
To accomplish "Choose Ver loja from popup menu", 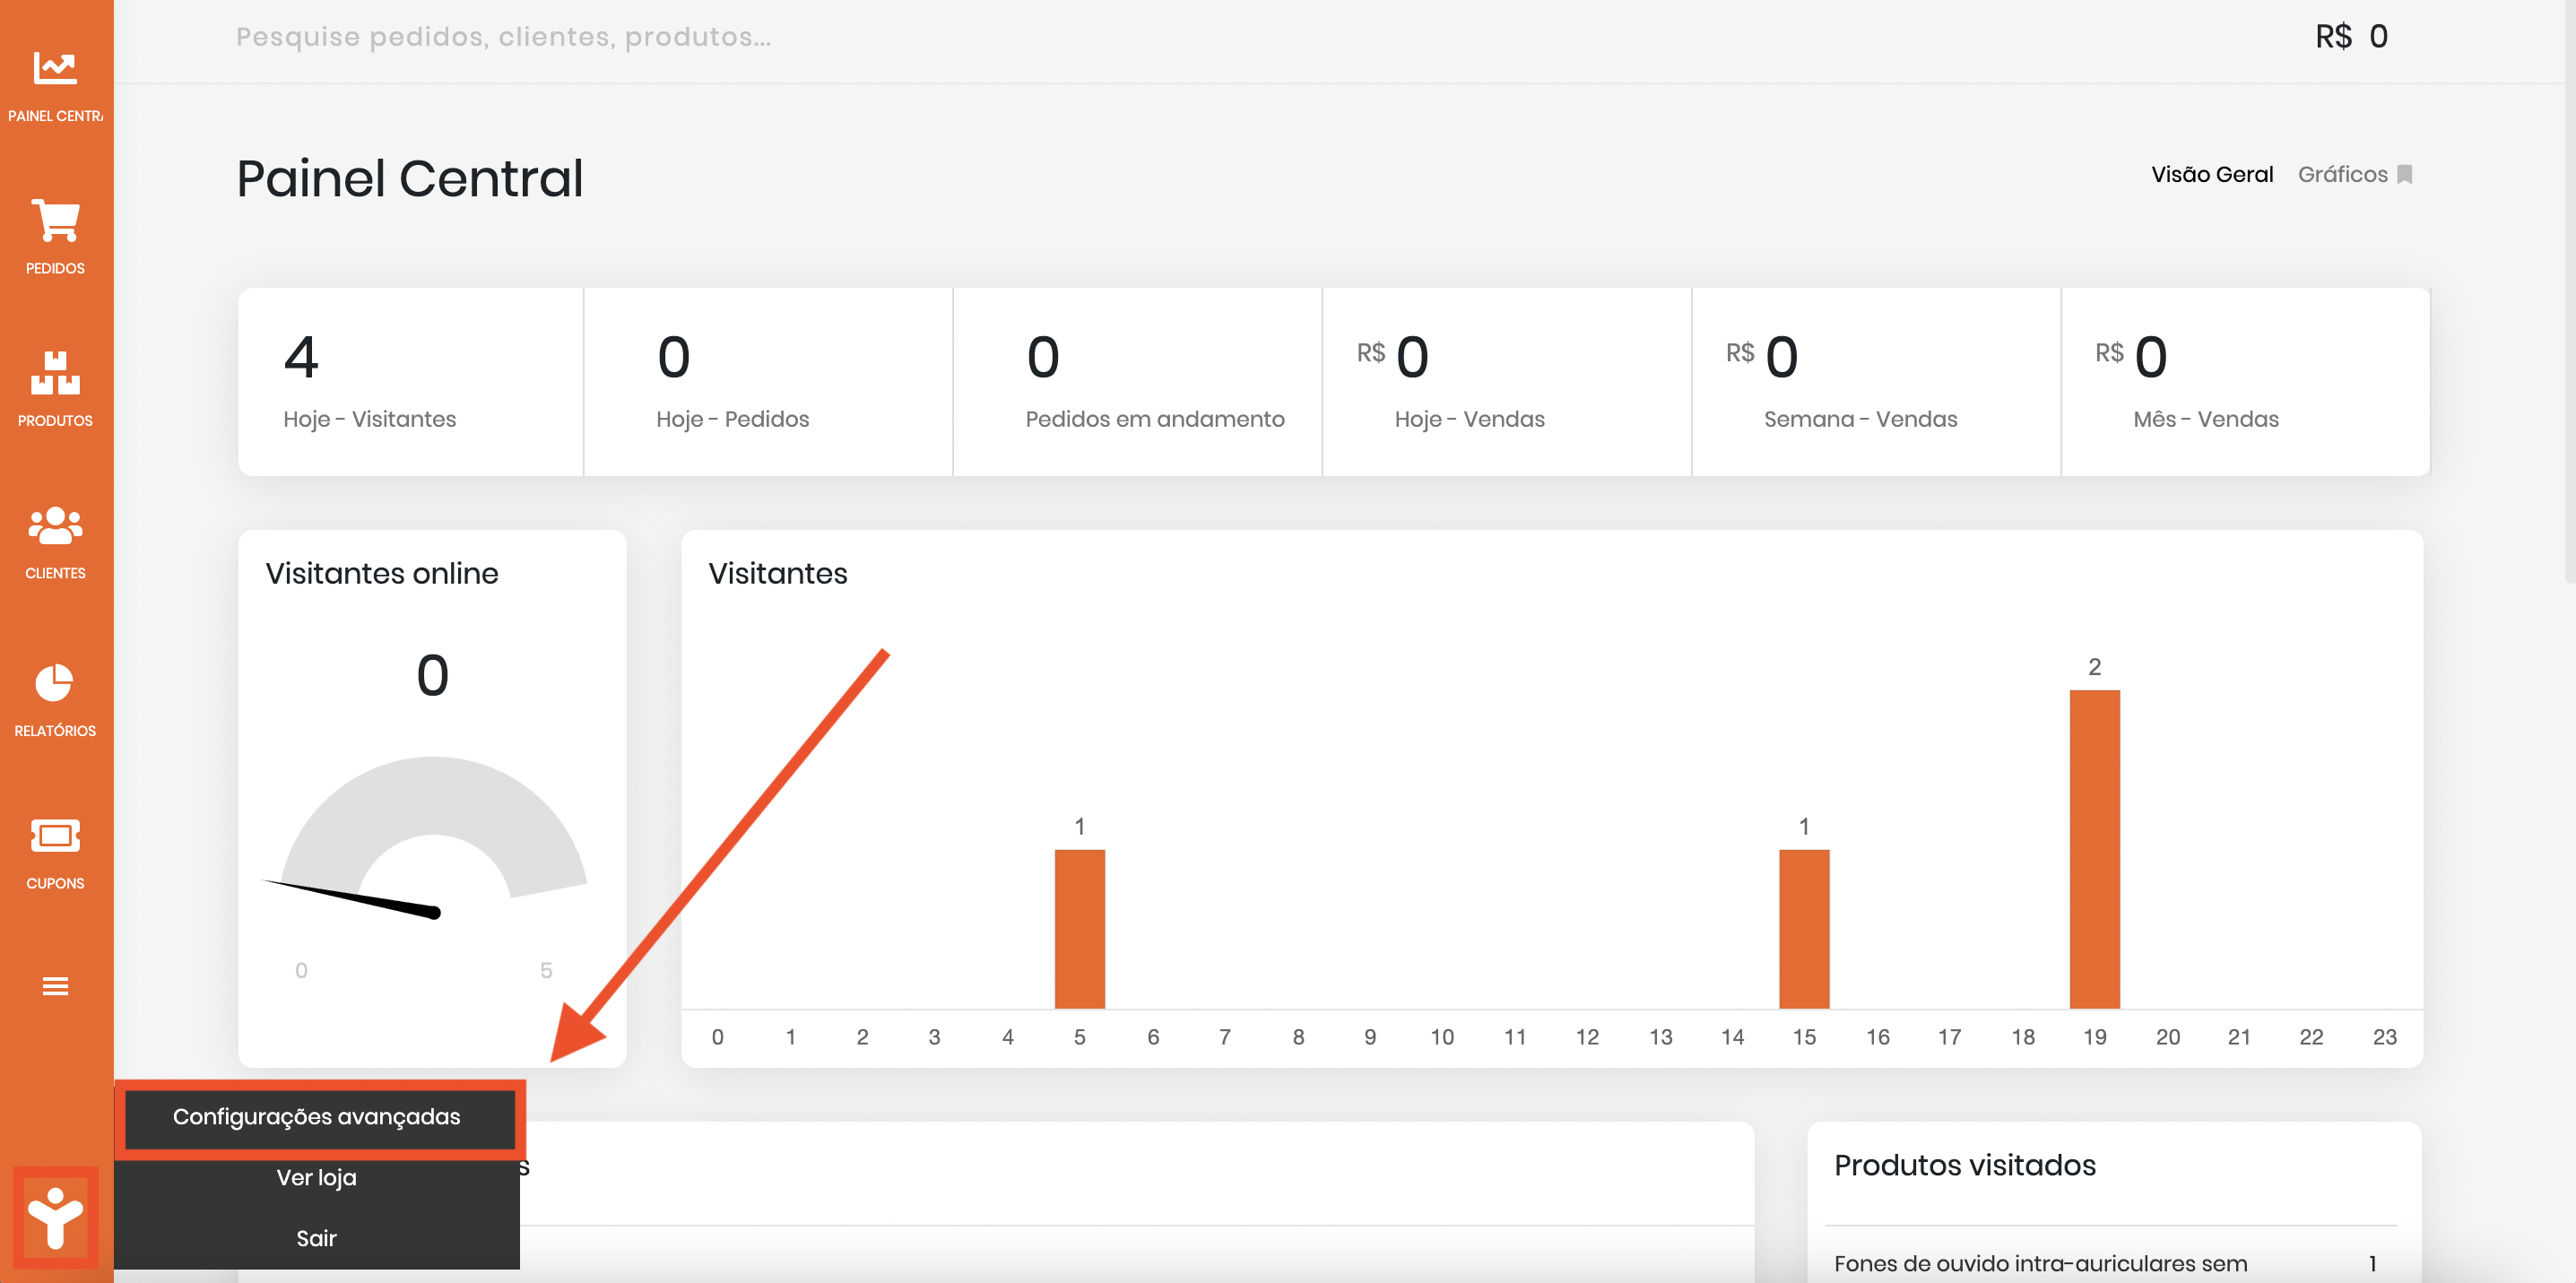I will 316,1177.
